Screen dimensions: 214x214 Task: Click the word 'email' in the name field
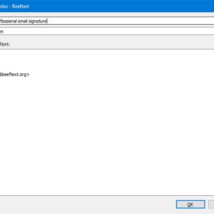[22, 21]
